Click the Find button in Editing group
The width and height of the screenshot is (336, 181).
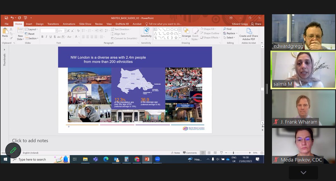click(x=227, y=29)
